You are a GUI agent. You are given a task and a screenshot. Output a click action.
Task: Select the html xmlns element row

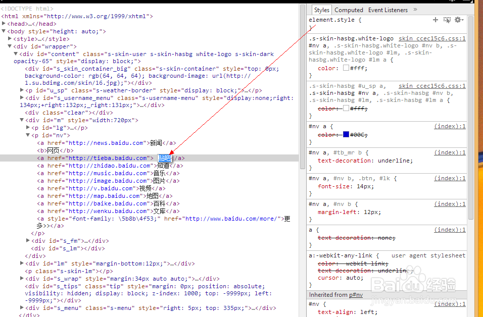click(x=77, y=16)
